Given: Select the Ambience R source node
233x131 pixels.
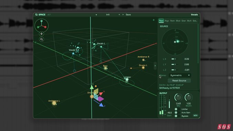Looking at the screenshot, I should tap(143, 60).
